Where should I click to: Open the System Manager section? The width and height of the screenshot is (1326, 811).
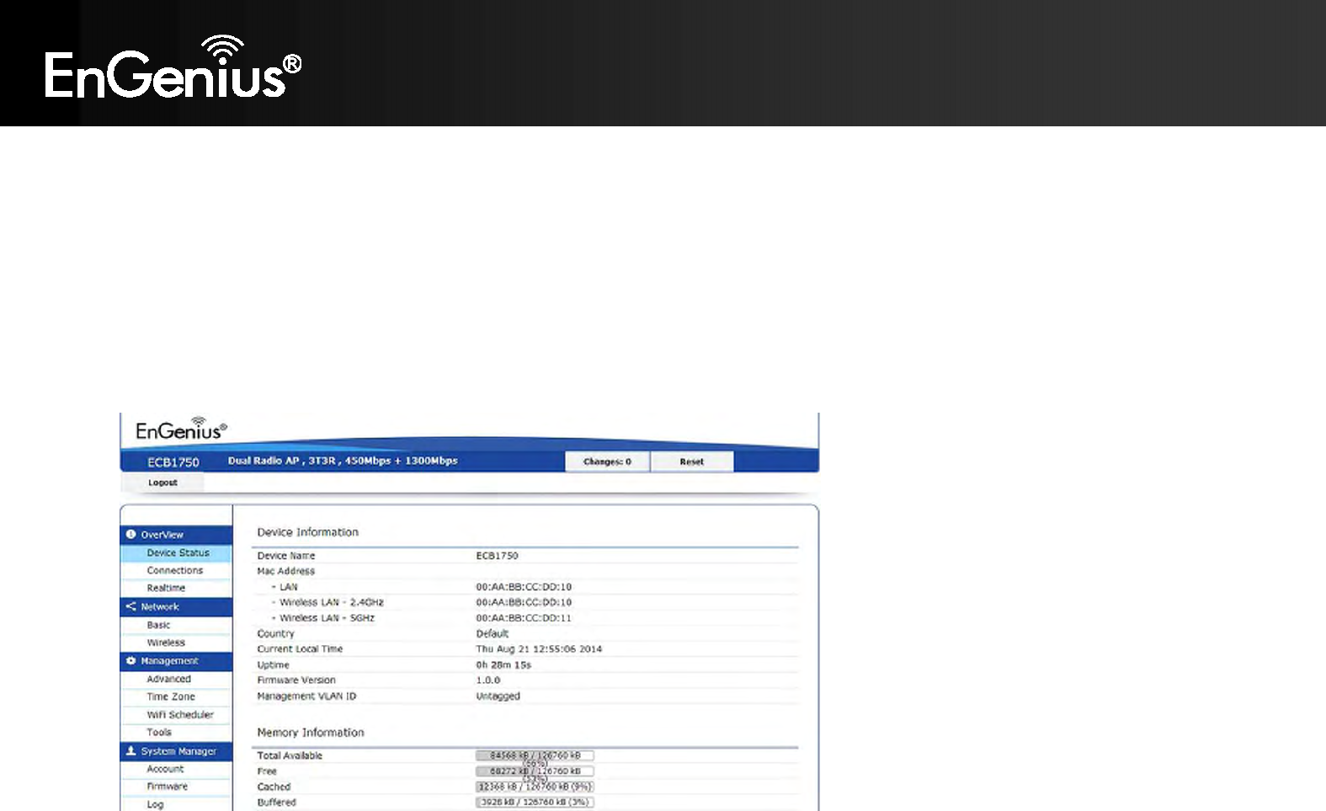coord(177,751)
